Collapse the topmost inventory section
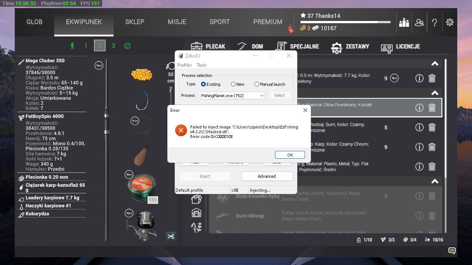The width and height of the screenshot is (472, 265). (435, 64)
